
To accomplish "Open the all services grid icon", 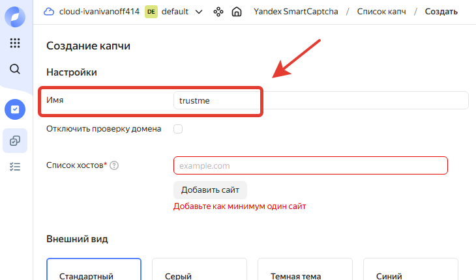I will (15, 43).
